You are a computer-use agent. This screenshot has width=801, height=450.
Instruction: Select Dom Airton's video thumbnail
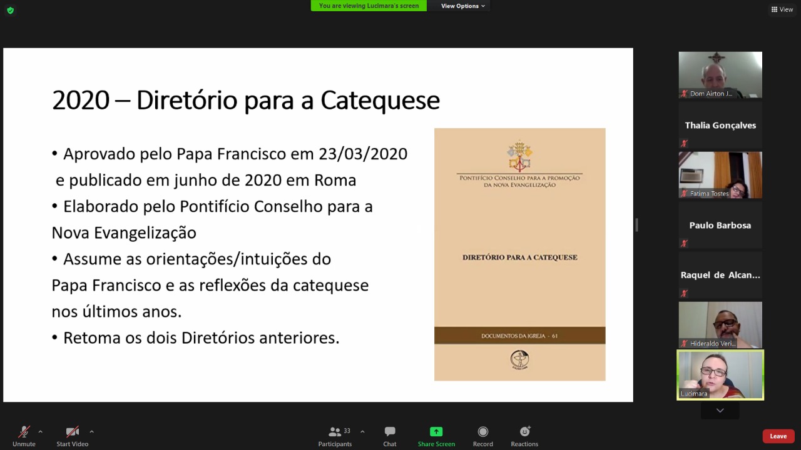[x=720, y=75]
